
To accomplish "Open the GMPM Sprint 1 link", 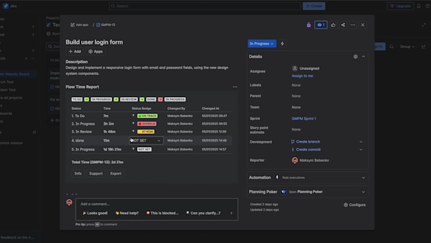I will point(304,119).
